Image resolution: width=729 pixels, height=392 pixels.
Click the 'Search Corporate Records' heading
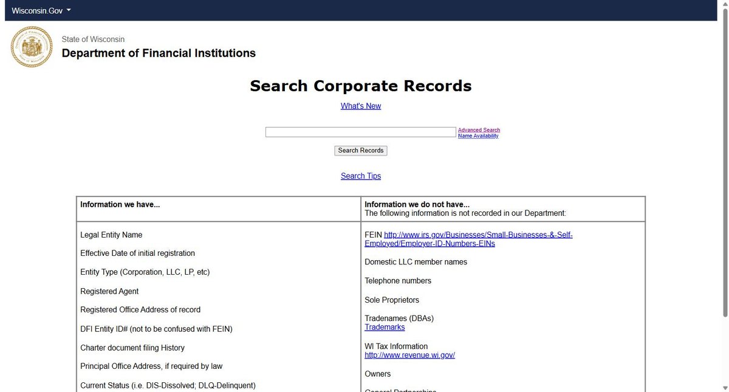point(361,86)
